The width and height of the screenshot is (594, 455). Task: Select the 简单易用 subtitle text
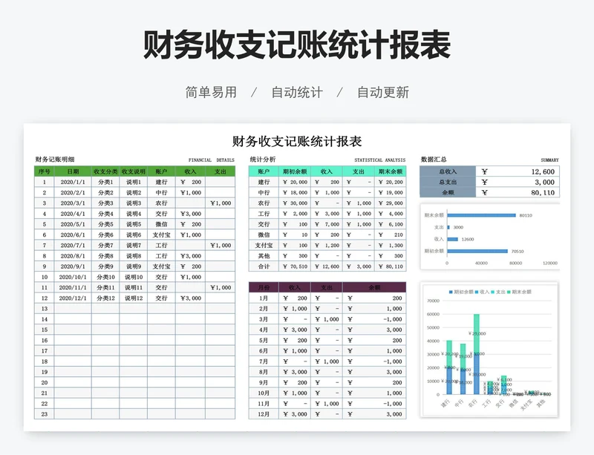211,93
